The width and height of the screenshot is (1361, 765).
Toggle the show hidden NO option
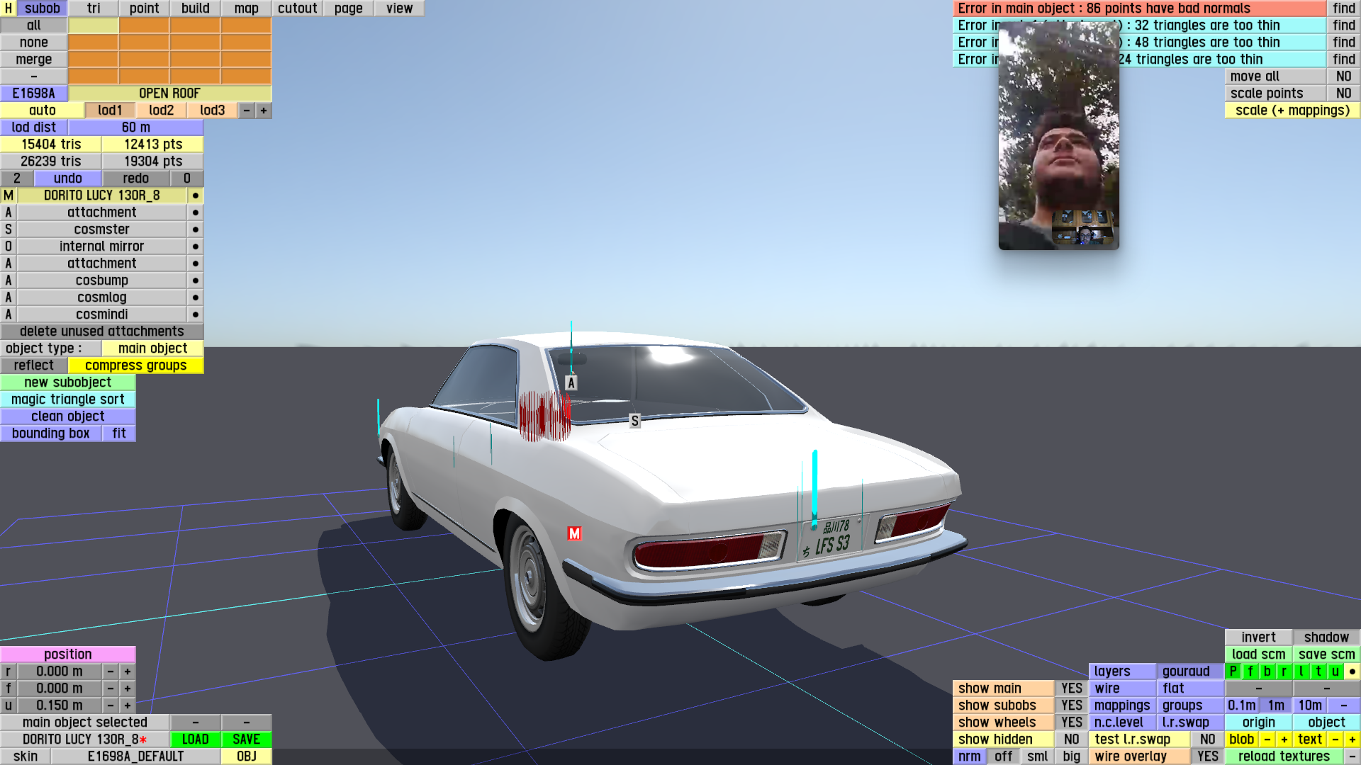pyautogui.click(x=1071, y=739)
